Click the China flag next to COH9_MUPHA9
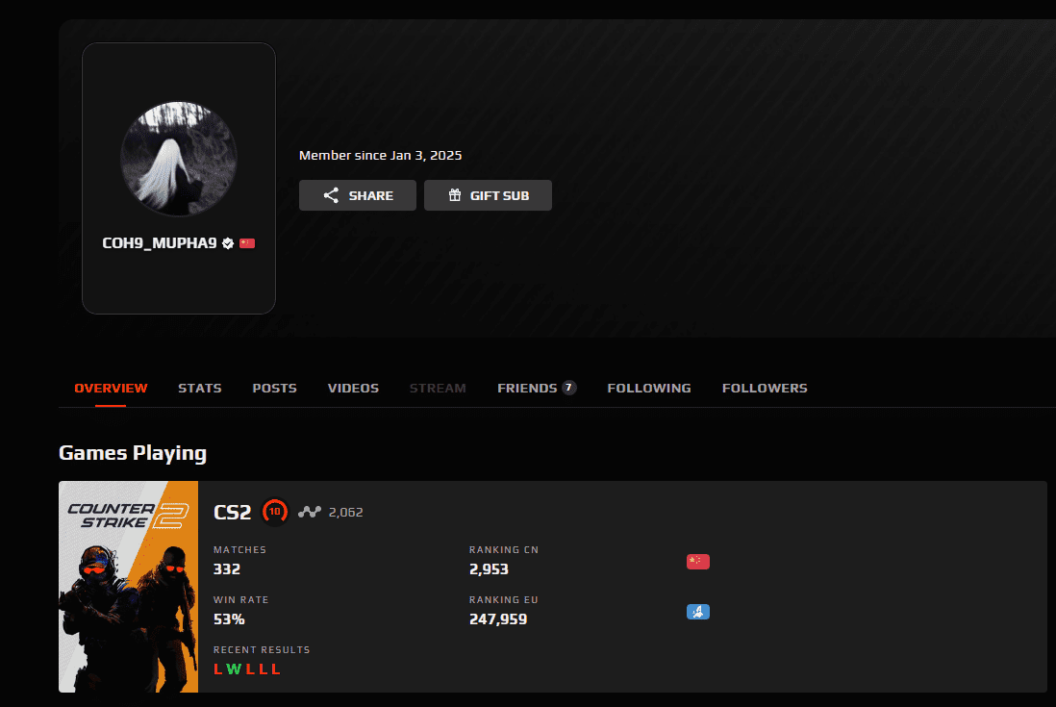Image resolution: width=1056 pixels, height=707 pixels. (x=247, y=244)
